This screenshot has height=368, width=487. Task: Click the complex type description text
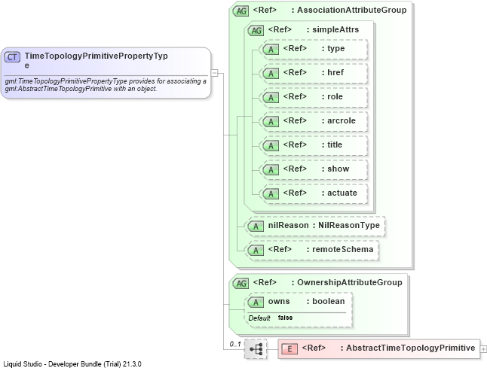point(106,85)
